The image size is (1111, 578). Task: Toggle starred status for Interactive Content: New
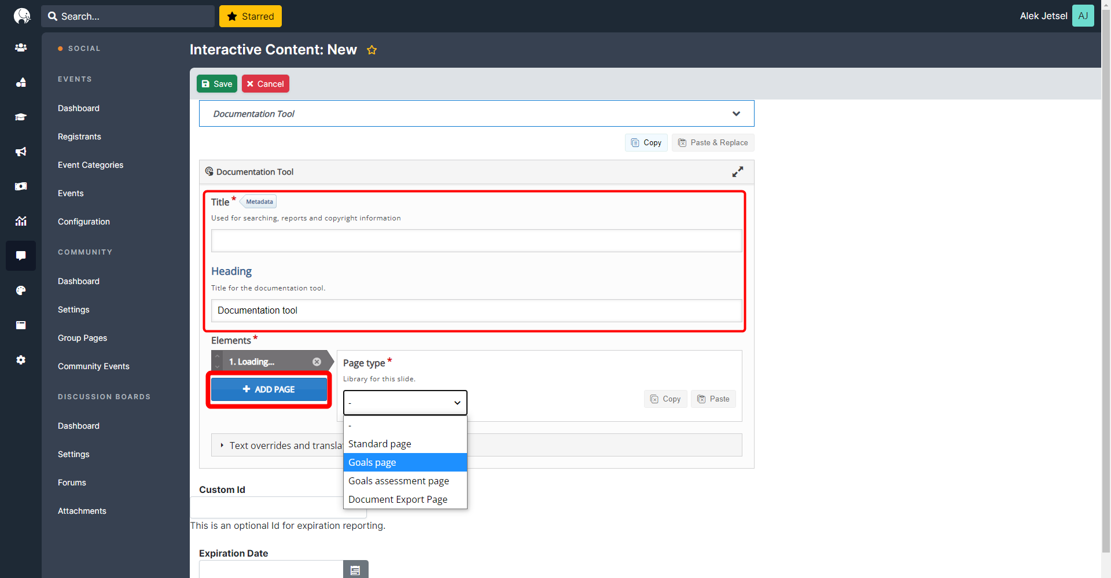tap(371, 50)
